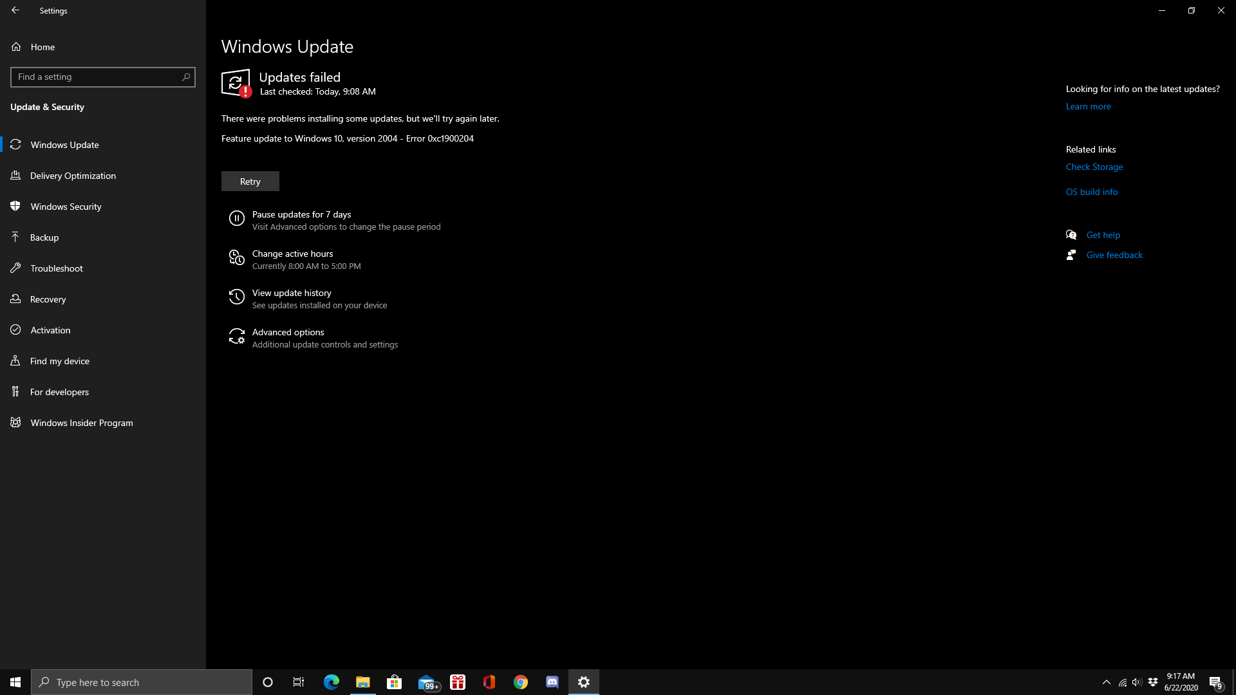Open Advanced options
1236x695 pixels.
tap(288, 332)
